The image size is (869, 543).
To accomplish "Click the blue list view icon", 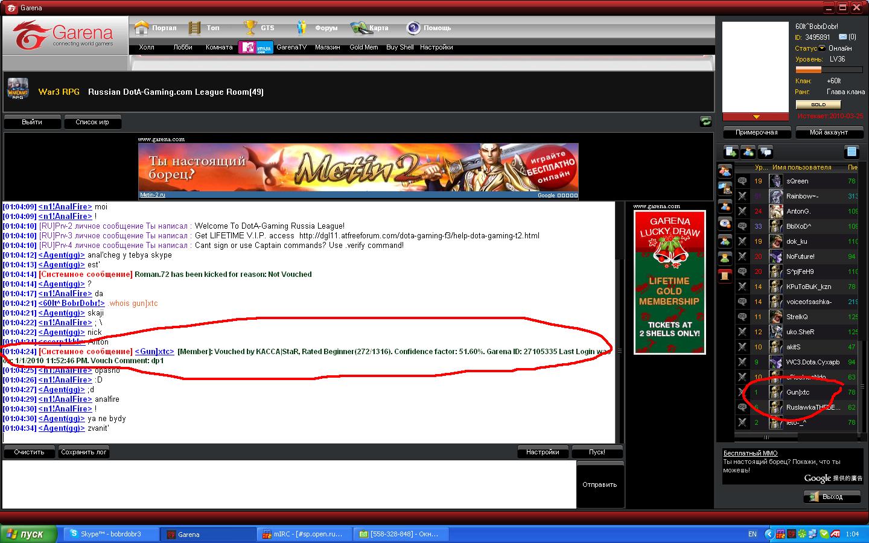I will tap(851, 152).
